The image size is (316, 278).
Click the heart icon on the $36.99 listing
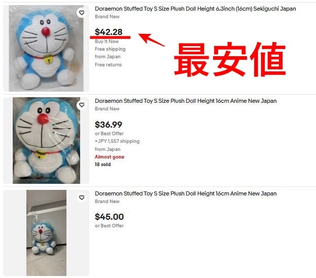pos(82,105)
